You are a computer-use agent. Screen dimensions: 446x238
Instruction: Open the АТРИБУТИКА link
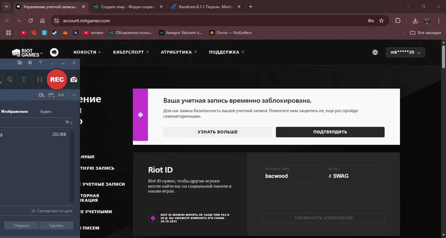pos(179,52)
